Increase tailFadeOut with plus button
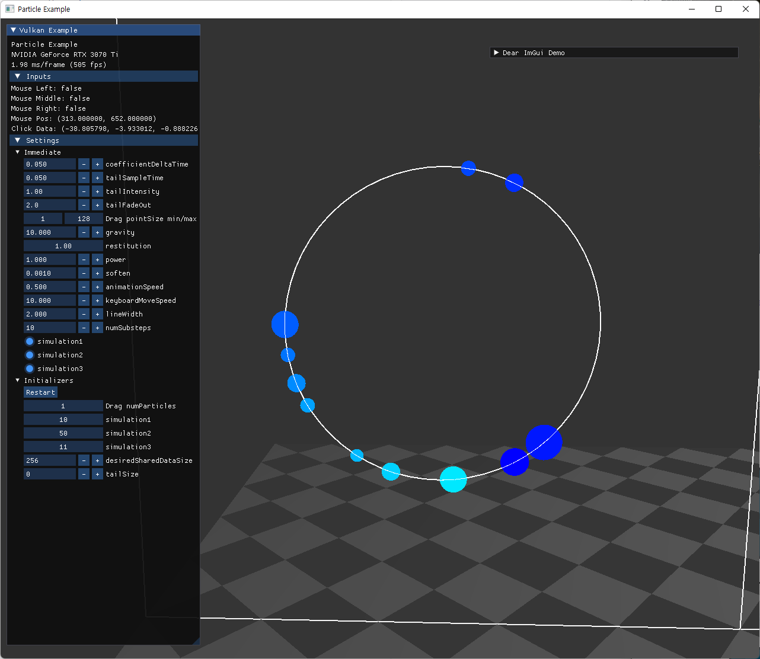The image size is (760, 659). pos(97,205)
